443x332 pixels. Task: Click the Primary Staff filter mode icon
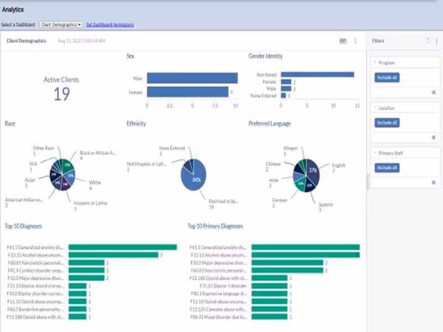(434, 183)
